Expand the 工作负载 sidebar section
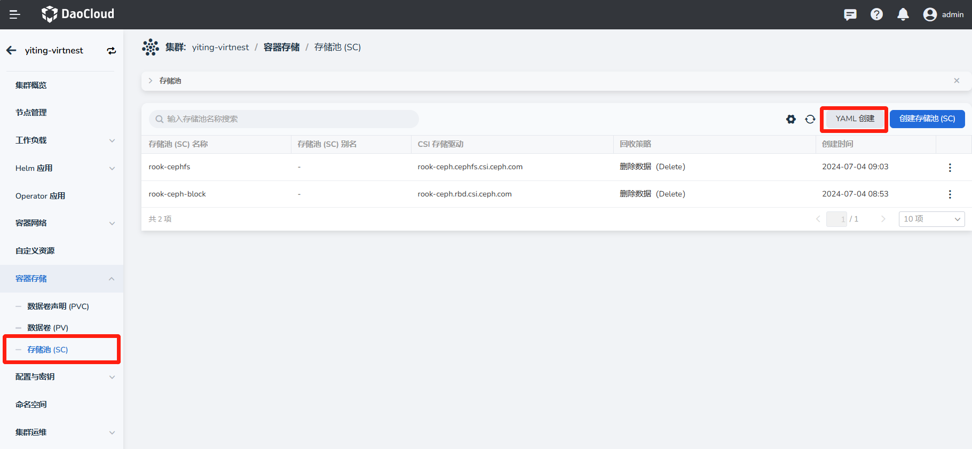This screenshot has height=449, width=972. [112, 140]
